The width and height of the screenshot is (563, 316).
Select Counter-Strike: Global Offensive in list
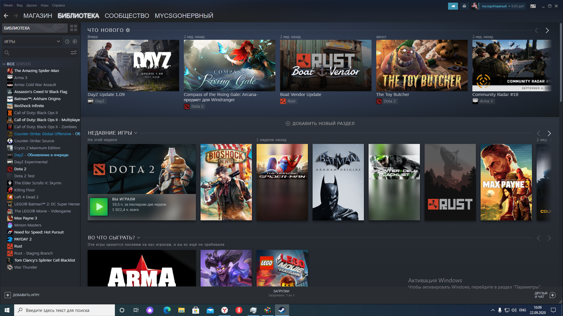click(43, 134)
